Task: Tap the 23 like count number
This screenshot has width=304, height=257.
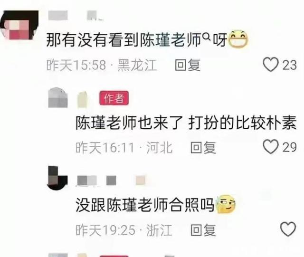Action: click(289, 65)
